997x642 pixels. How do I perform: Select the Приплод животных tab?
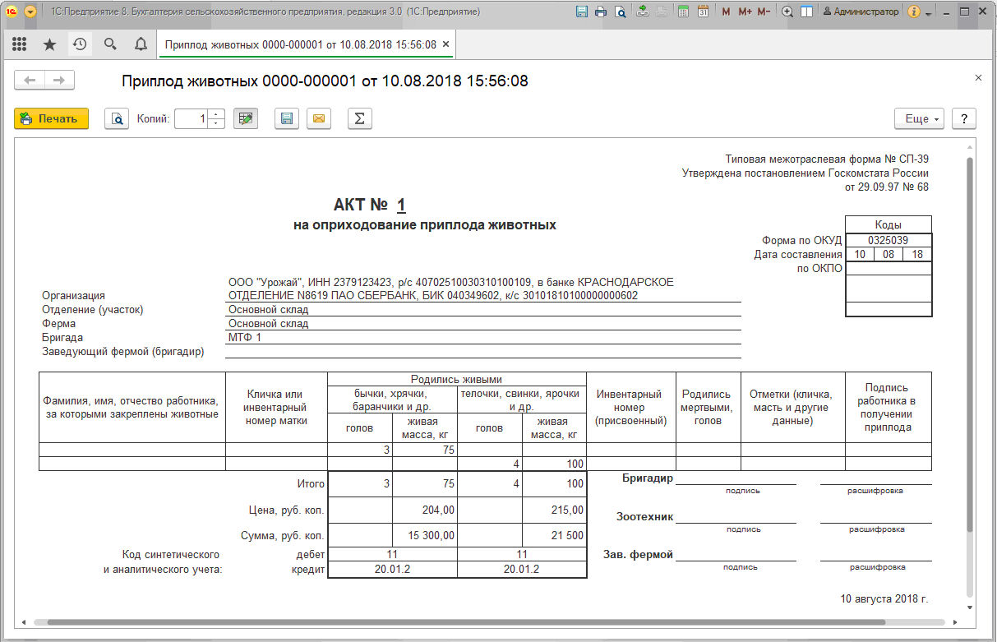tap(300, 44)
